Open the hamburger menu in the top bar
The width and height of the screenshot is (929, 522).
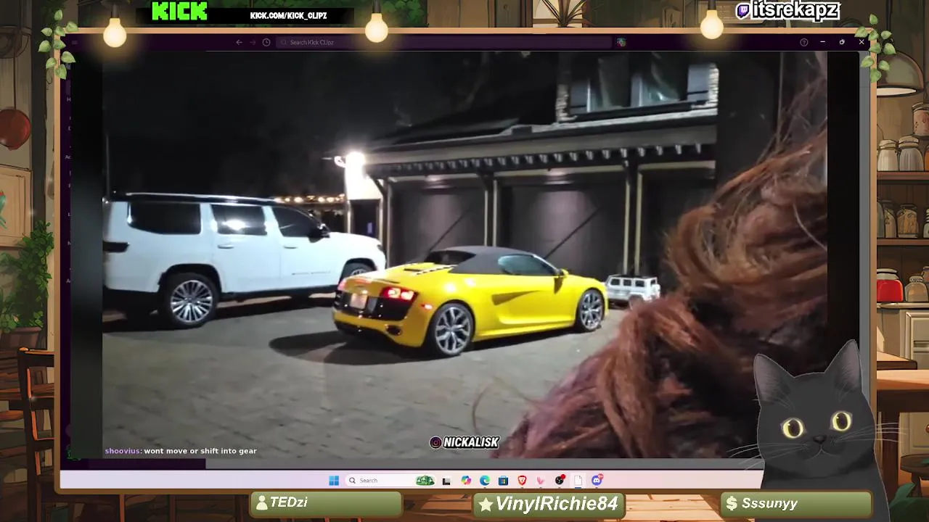pos(75,42)
